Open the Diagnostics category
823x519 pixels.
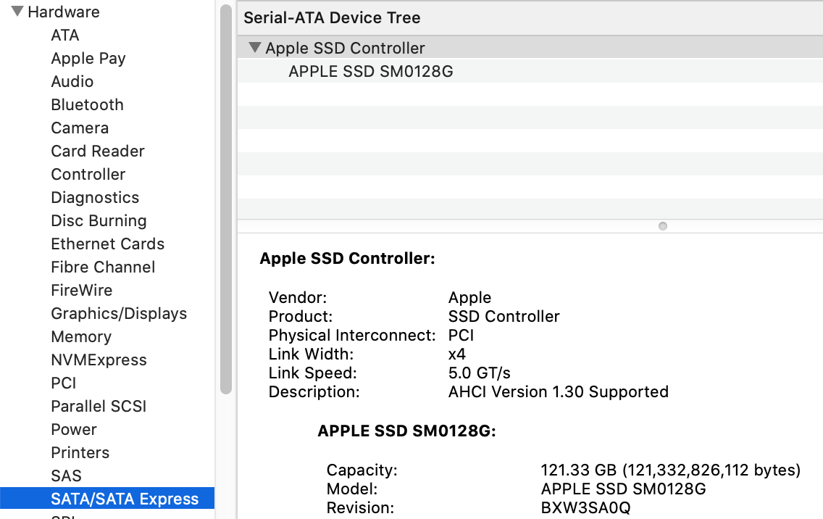click(95, 197)
